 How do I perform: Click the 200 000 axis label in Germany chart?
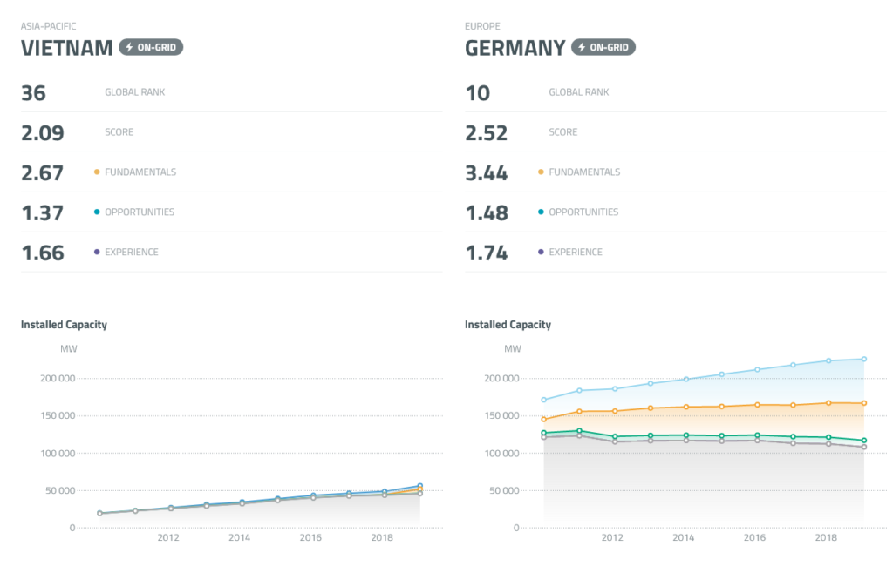pyautogui.click(x=501, y=378)
